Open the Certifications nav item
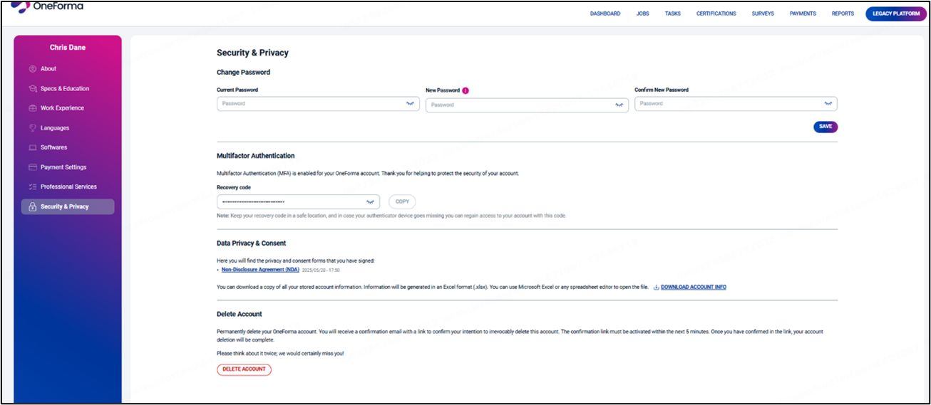This screenshot has width=931, height=405. click(x=716, y=14)
